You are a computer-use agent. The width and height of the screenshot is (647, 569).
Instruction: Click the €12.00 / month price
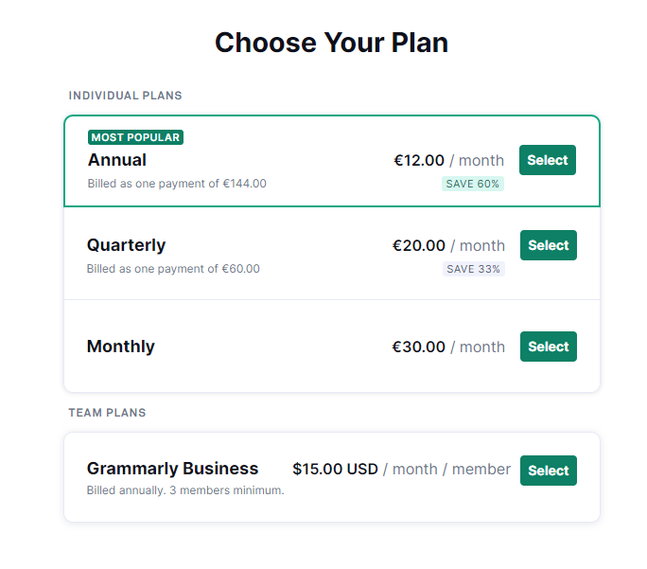pyautogui.click(x=448, y=160)
